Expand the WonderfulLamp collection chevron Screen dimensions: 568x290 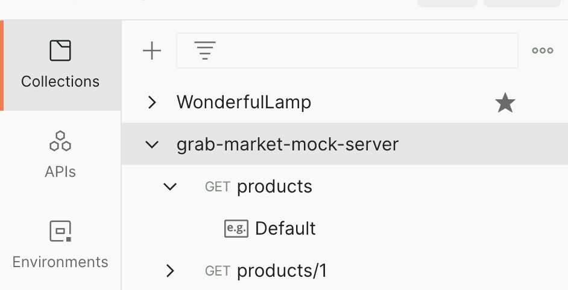tap(152, 102)
